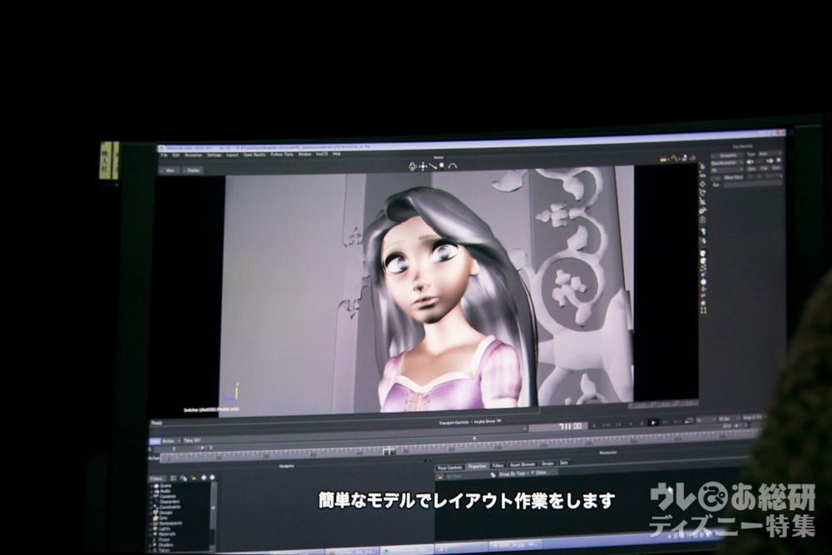Switch to the Properties tab

point(477,467)
